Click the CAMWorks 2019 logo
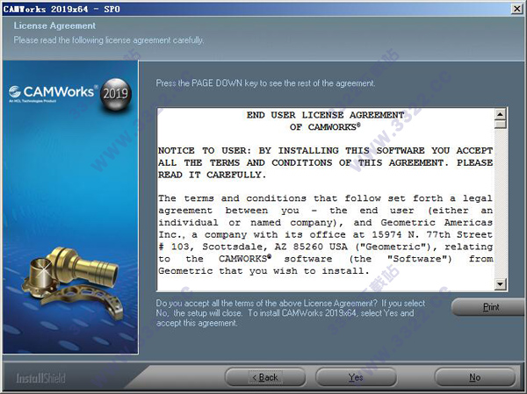 tap(70, 95)
